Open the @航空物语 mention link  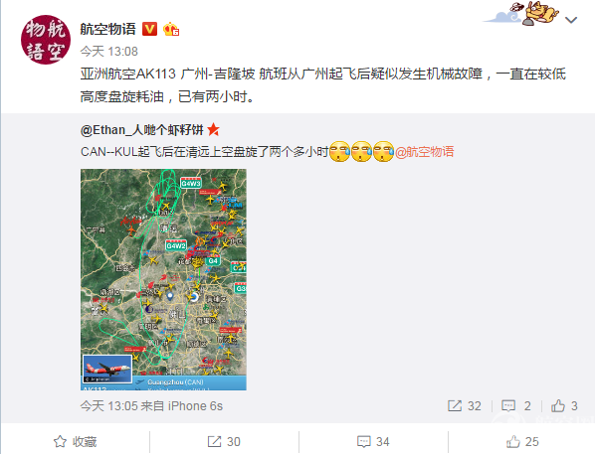point(424,152)
